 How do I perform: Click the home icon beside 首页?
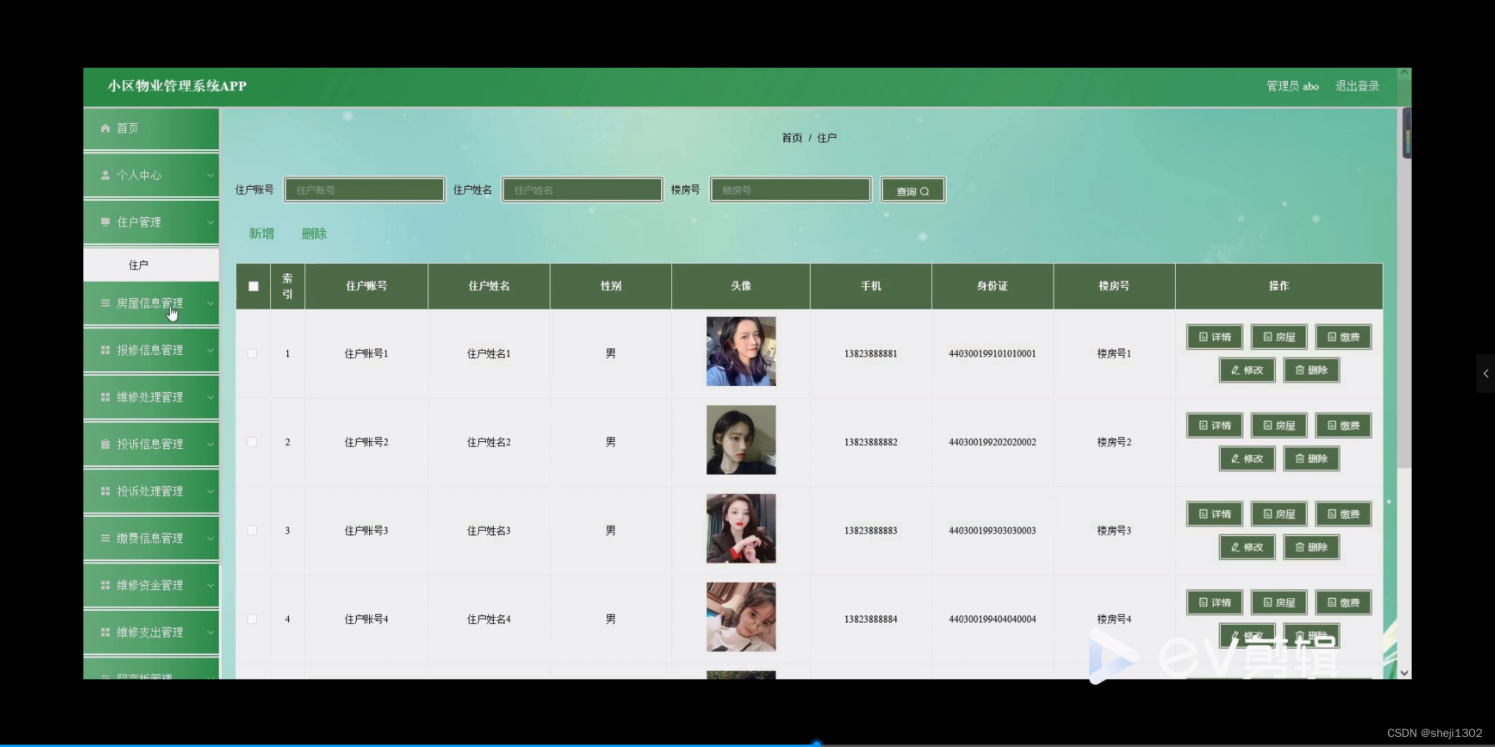pyautogui.click(x=104, y=128)
